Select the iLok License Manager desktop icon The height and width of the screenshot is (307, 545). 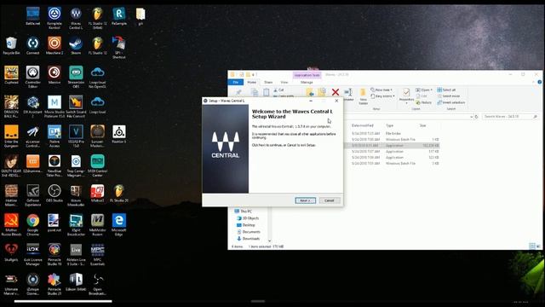pos(33,254)
